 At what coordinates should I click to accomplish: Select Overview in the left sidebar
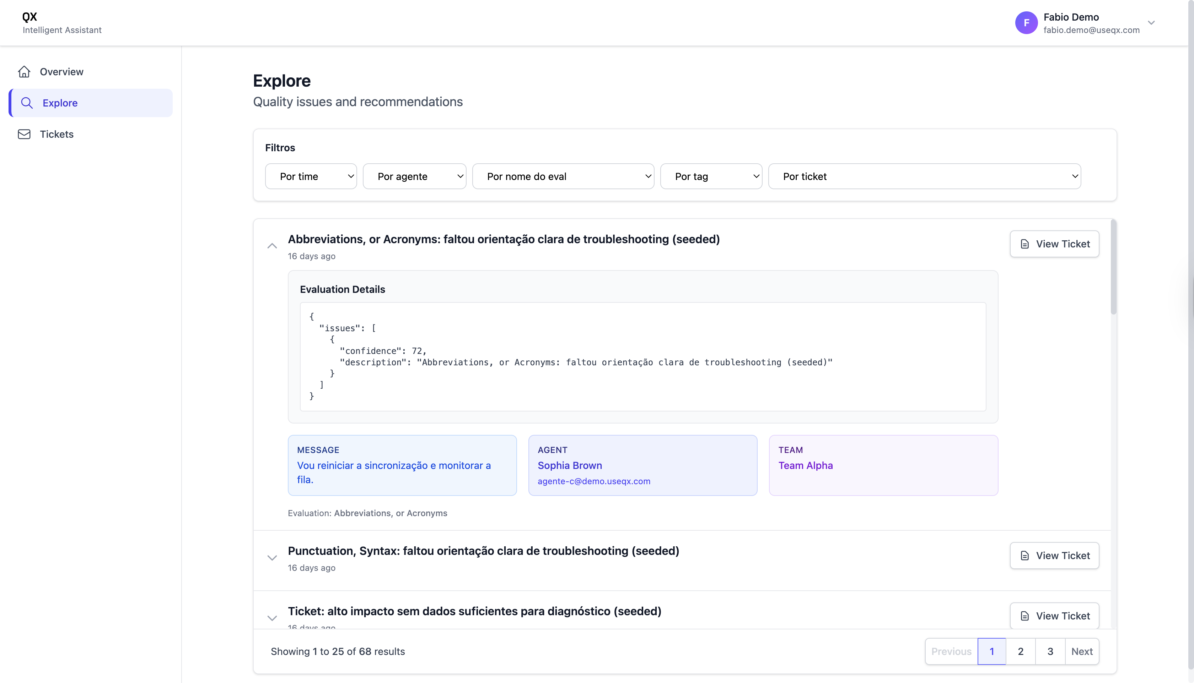[x=61, y=71]
